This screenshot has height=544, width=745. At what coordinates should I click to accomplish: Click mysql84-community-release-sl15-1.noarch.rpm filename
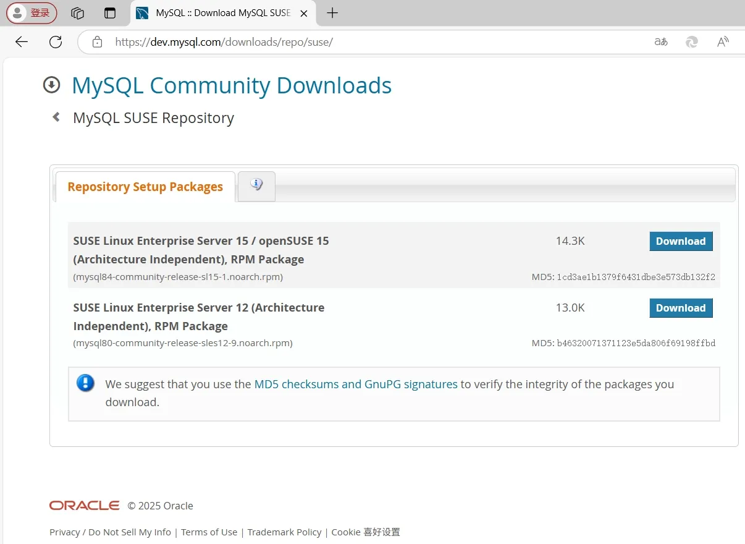[178, 277]
